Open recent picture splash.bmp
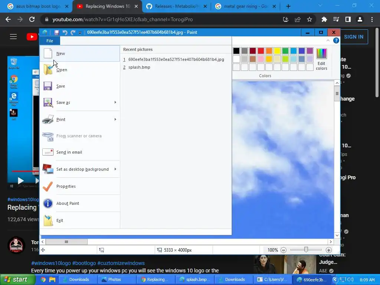The image size is (380, 285). click(x=139, y=67)
